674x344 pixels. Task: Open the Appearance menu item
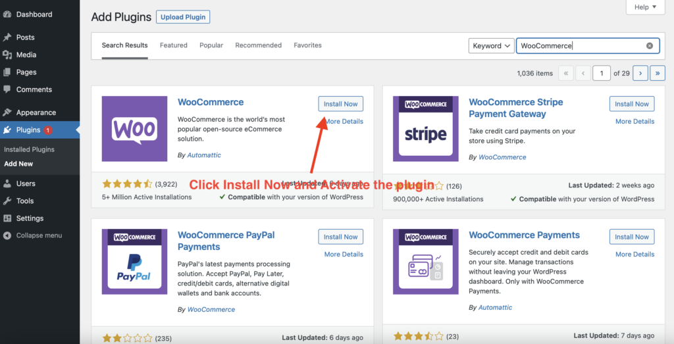[36, 112]
